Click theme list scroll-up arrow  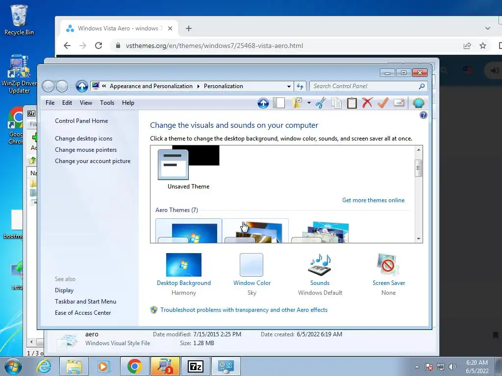point(419,150)
